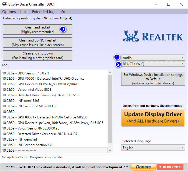This screenshot has width=188, height=171.
Task: Click Clean and shutdown button
Action: point(38,55)
